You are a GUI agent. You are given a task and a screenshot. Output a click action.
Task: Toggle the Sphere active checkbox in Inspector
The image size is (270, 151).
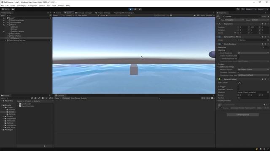click(x=223, y=17)
